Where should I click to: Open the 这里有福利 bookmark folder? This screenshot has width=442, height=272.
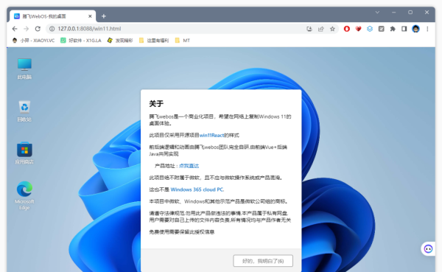pos(154,41)
